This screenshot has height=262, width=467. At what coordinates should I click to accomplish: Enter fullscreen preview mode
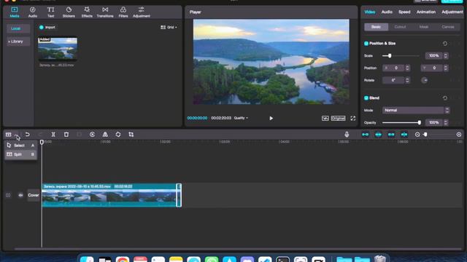[x=353, y=118]
